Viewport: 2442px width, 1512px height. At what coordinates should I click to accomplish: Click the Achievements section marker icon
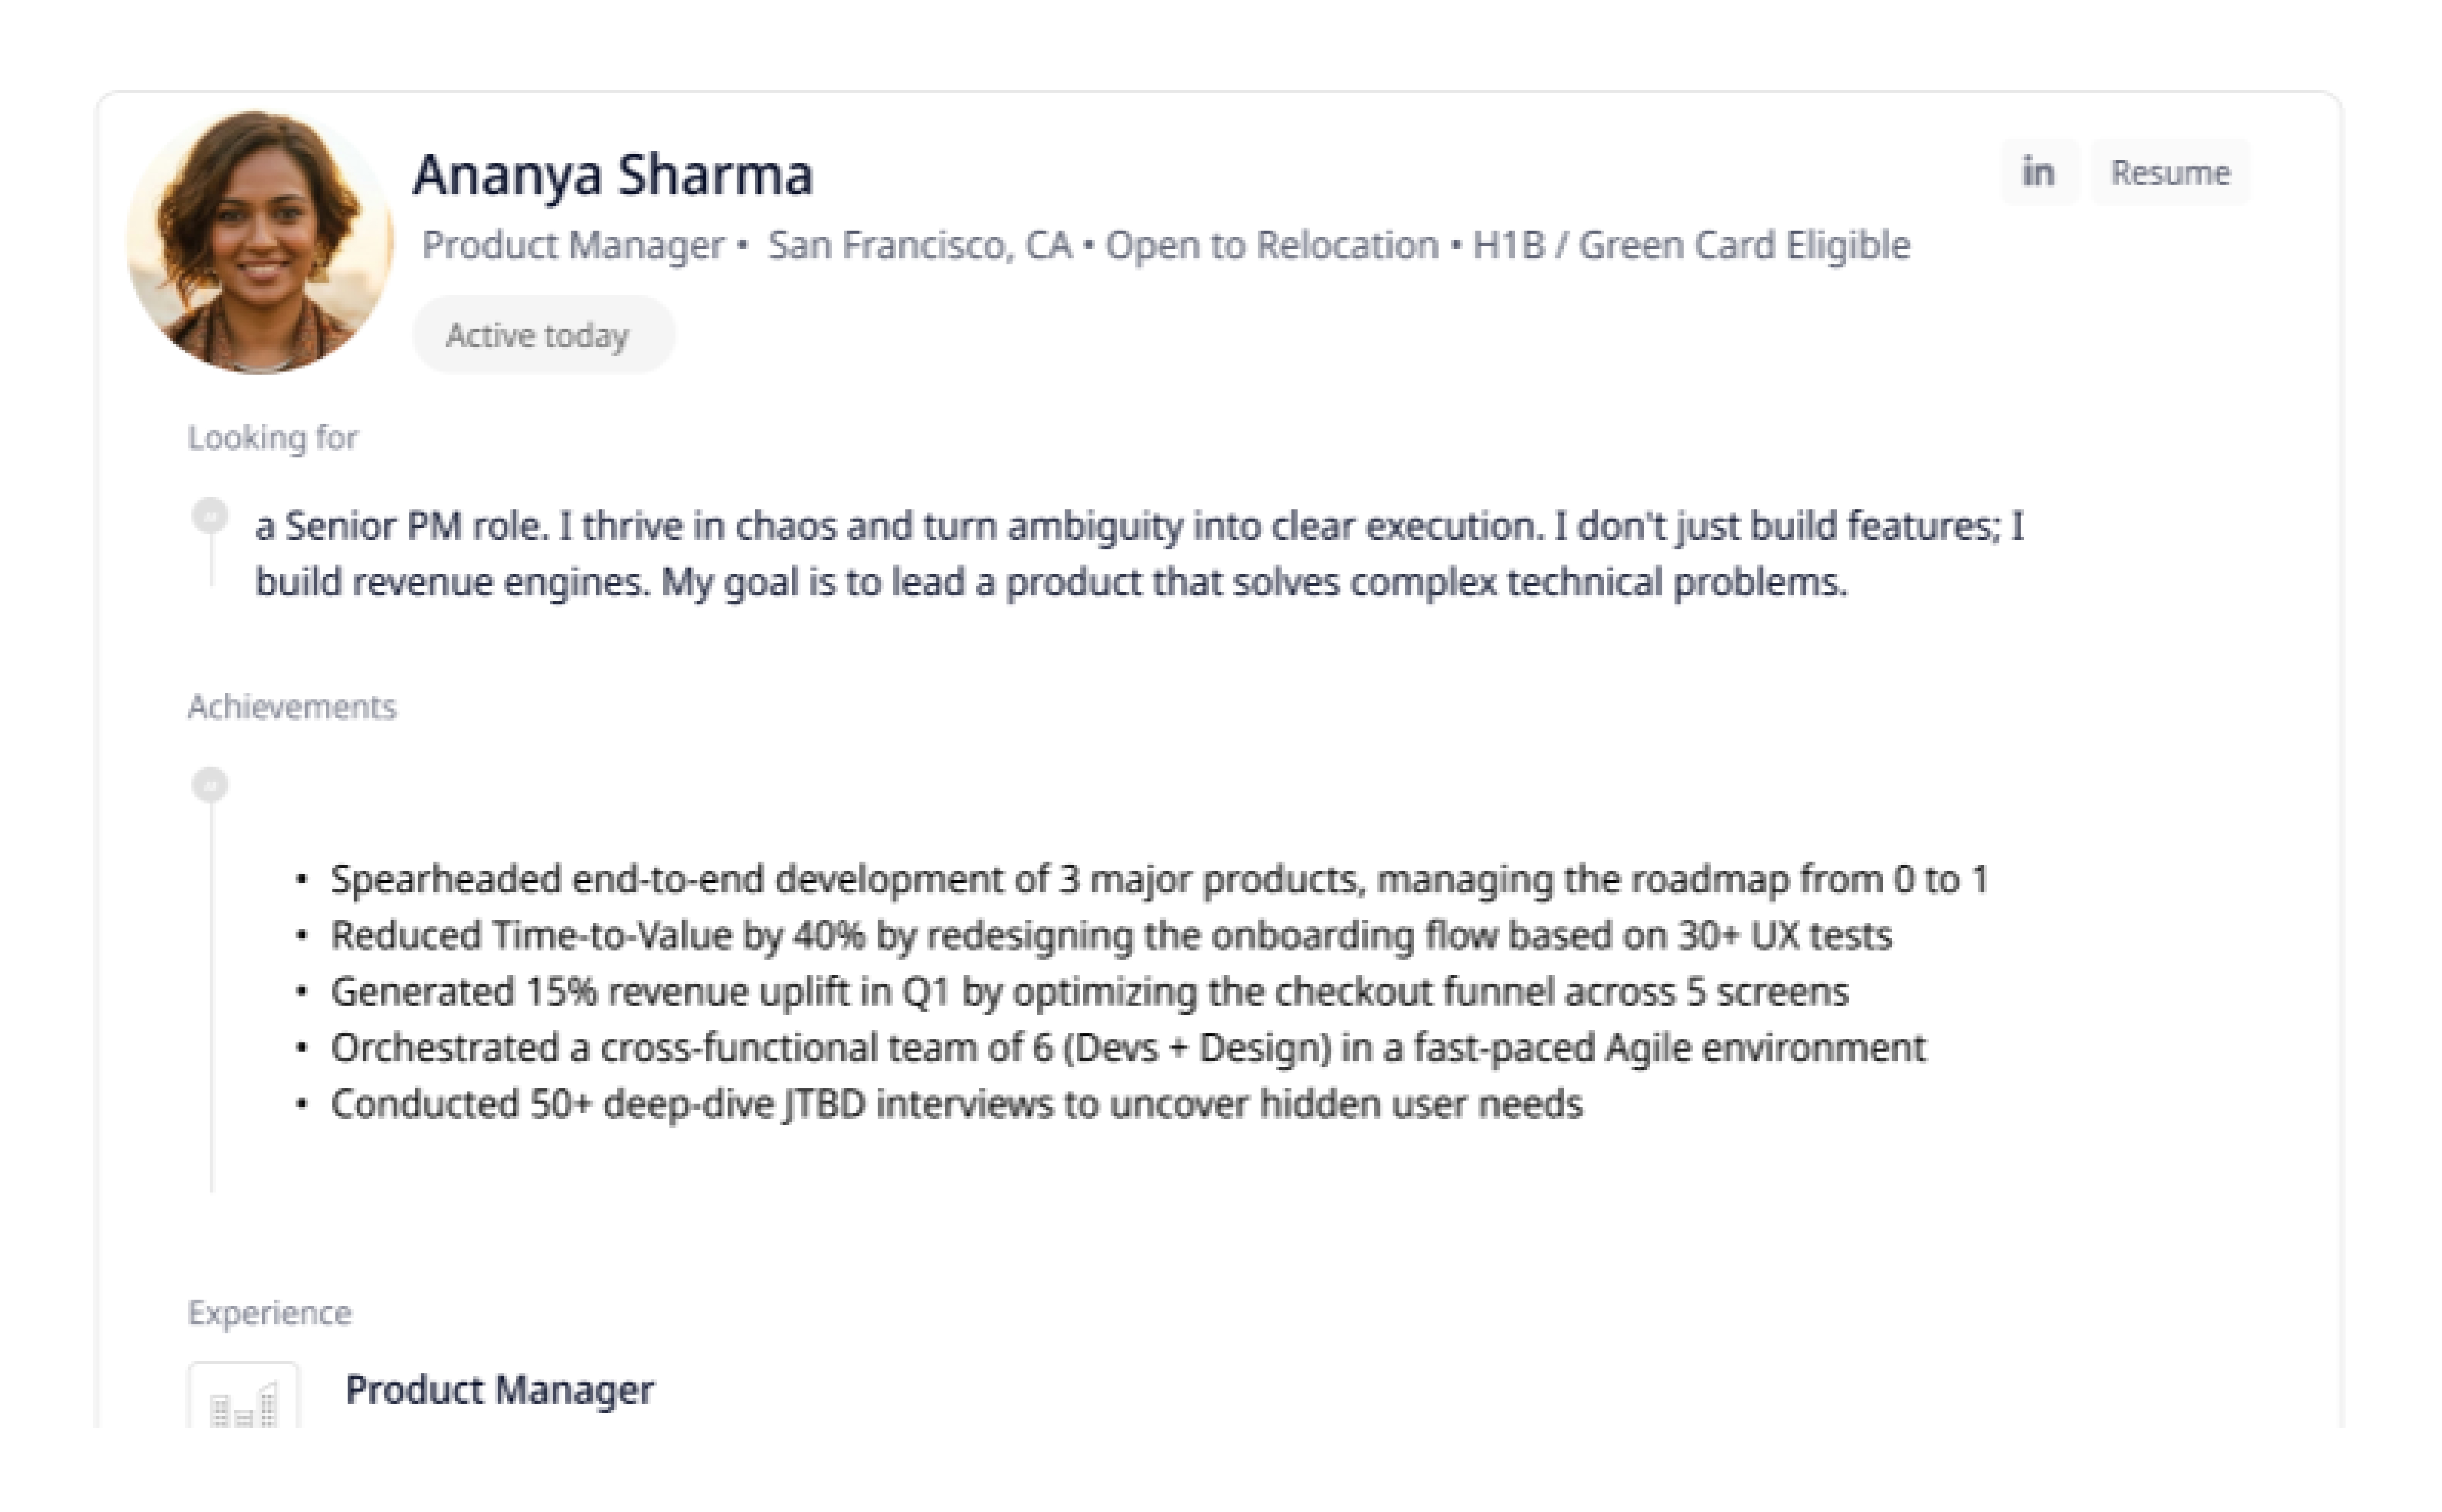[210, 785]
